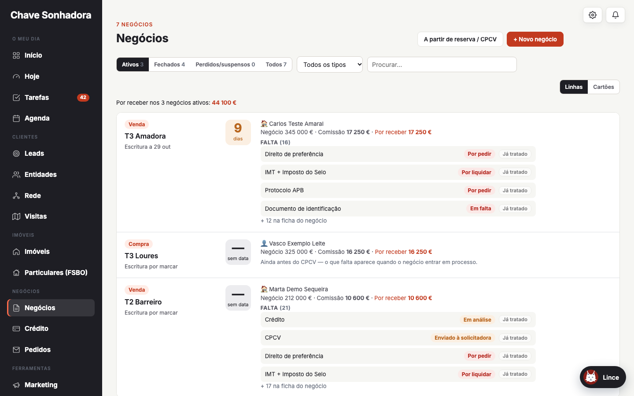Click the Entidades people icon
The image size is (634, 396).
[x=16, y=175]
